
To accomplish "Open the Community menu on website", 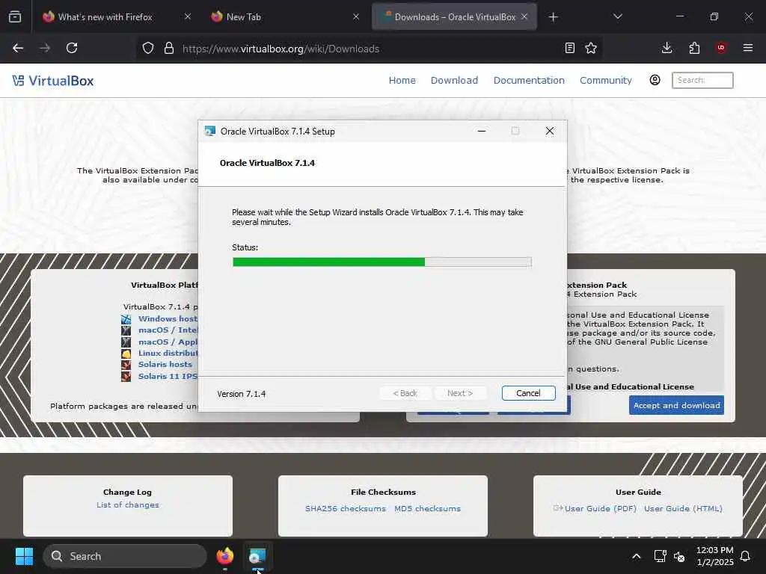I will pos(606,80).
